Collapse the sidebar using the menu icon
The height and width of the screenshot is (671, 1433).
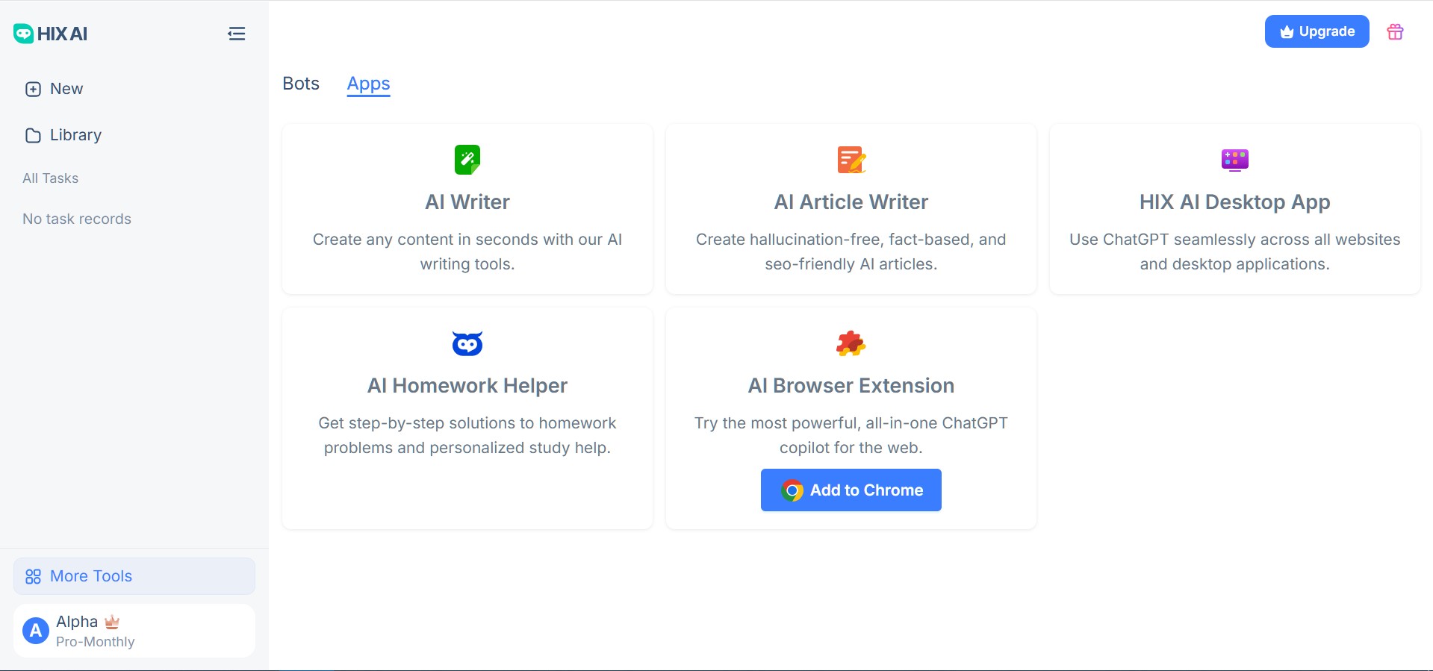point(236,34)
